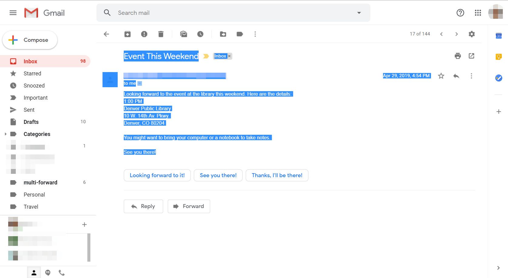Image resolution: width=508 pixels, height=278 pixels.
Task: Open the Travel label
Action: coord(45,207)
